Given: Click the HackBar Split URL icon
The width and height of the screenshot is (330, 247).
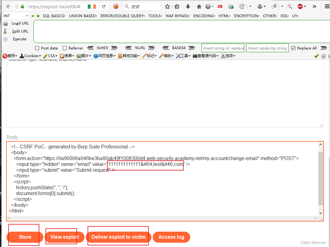Looking at the screenshot, I should [x=5, y=31].
